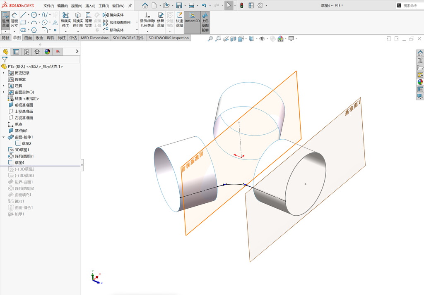This screenshot has height=295, width=424.
Task: Expand the feature manager tabs chevron
Action: click(x=77, y=51)
